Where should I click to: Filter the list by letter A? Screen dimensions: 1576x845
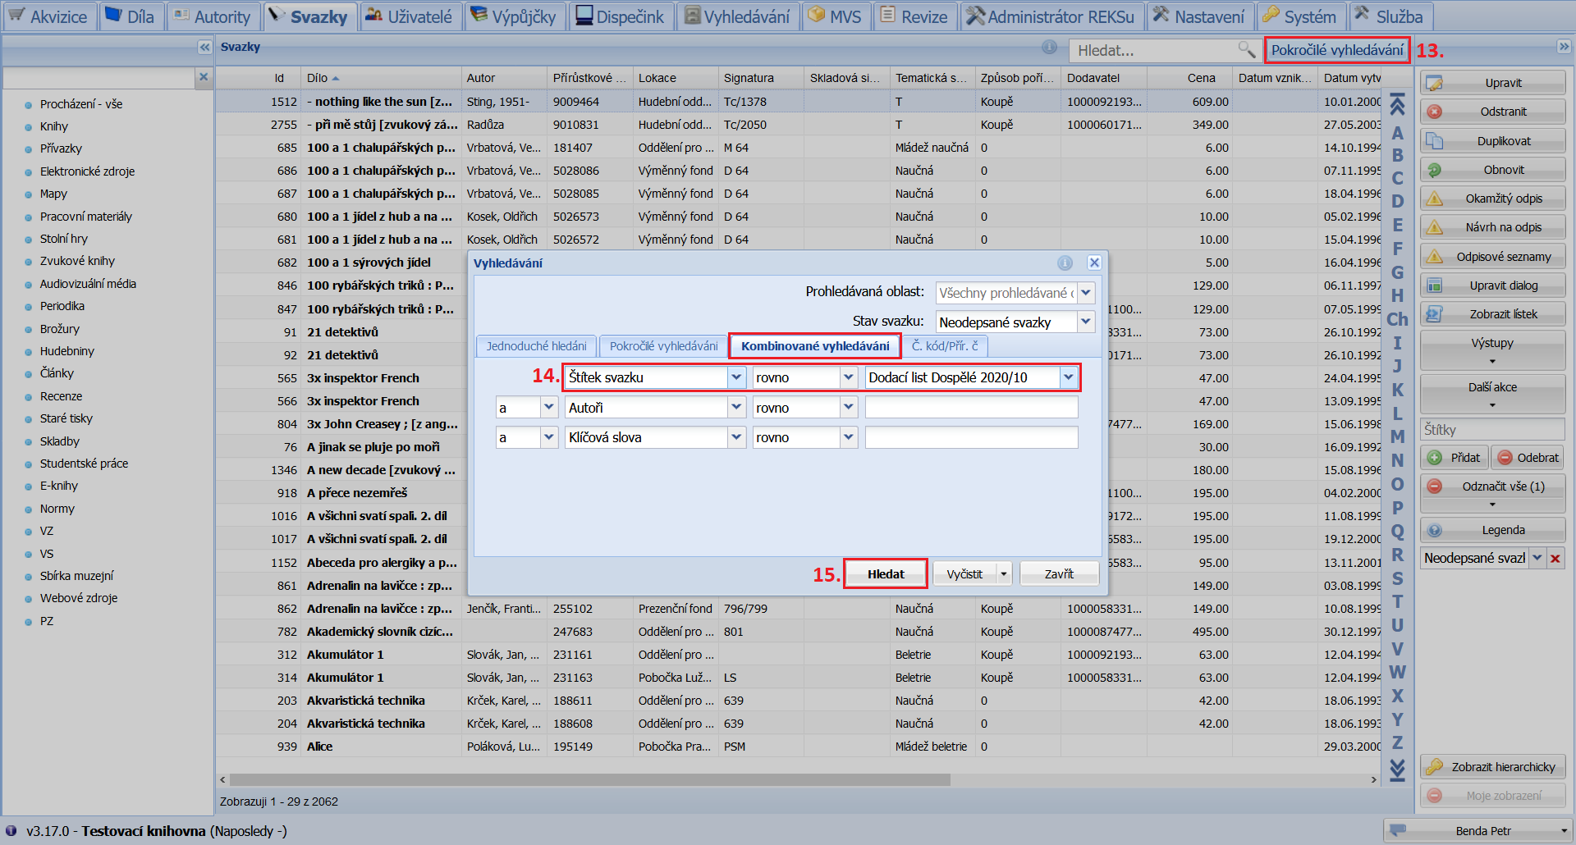[x=1397, y=133]
